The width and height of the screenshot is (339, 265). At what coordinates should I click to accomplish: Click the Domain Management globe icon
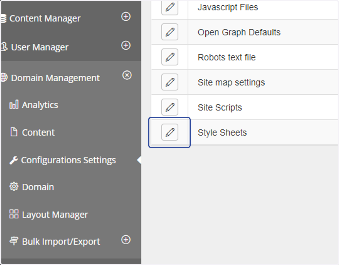(4, 77)
